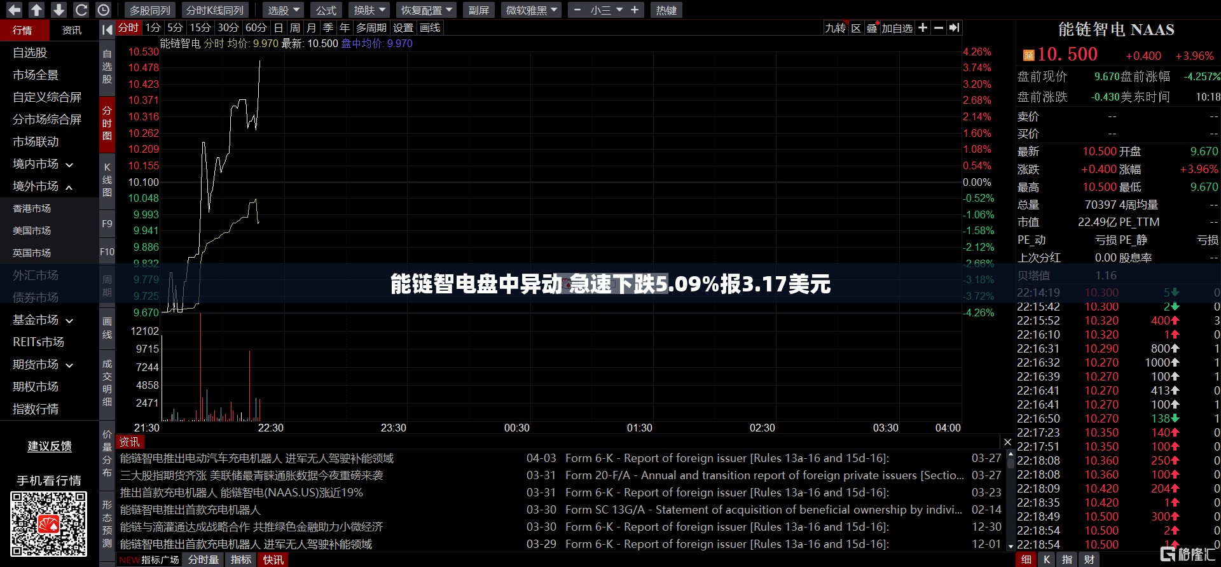Open the 快讯 bottom tab
Image resolution: width=1221 pixels, height=567 pixels.
coord(273,559)
